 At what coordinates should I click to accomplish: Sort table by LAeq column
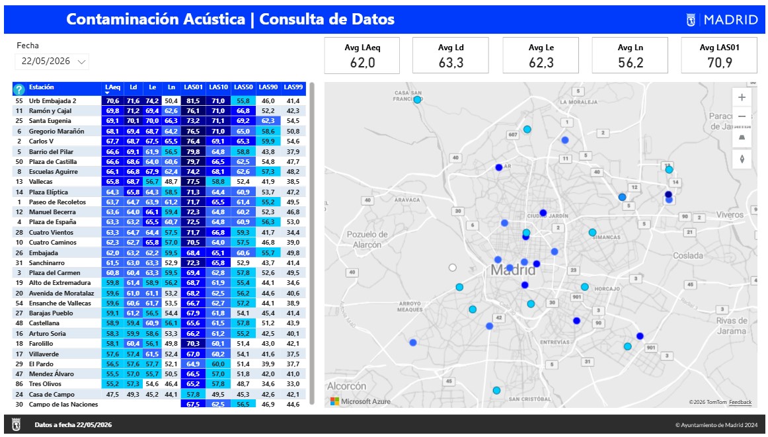[x=112, y=87]
